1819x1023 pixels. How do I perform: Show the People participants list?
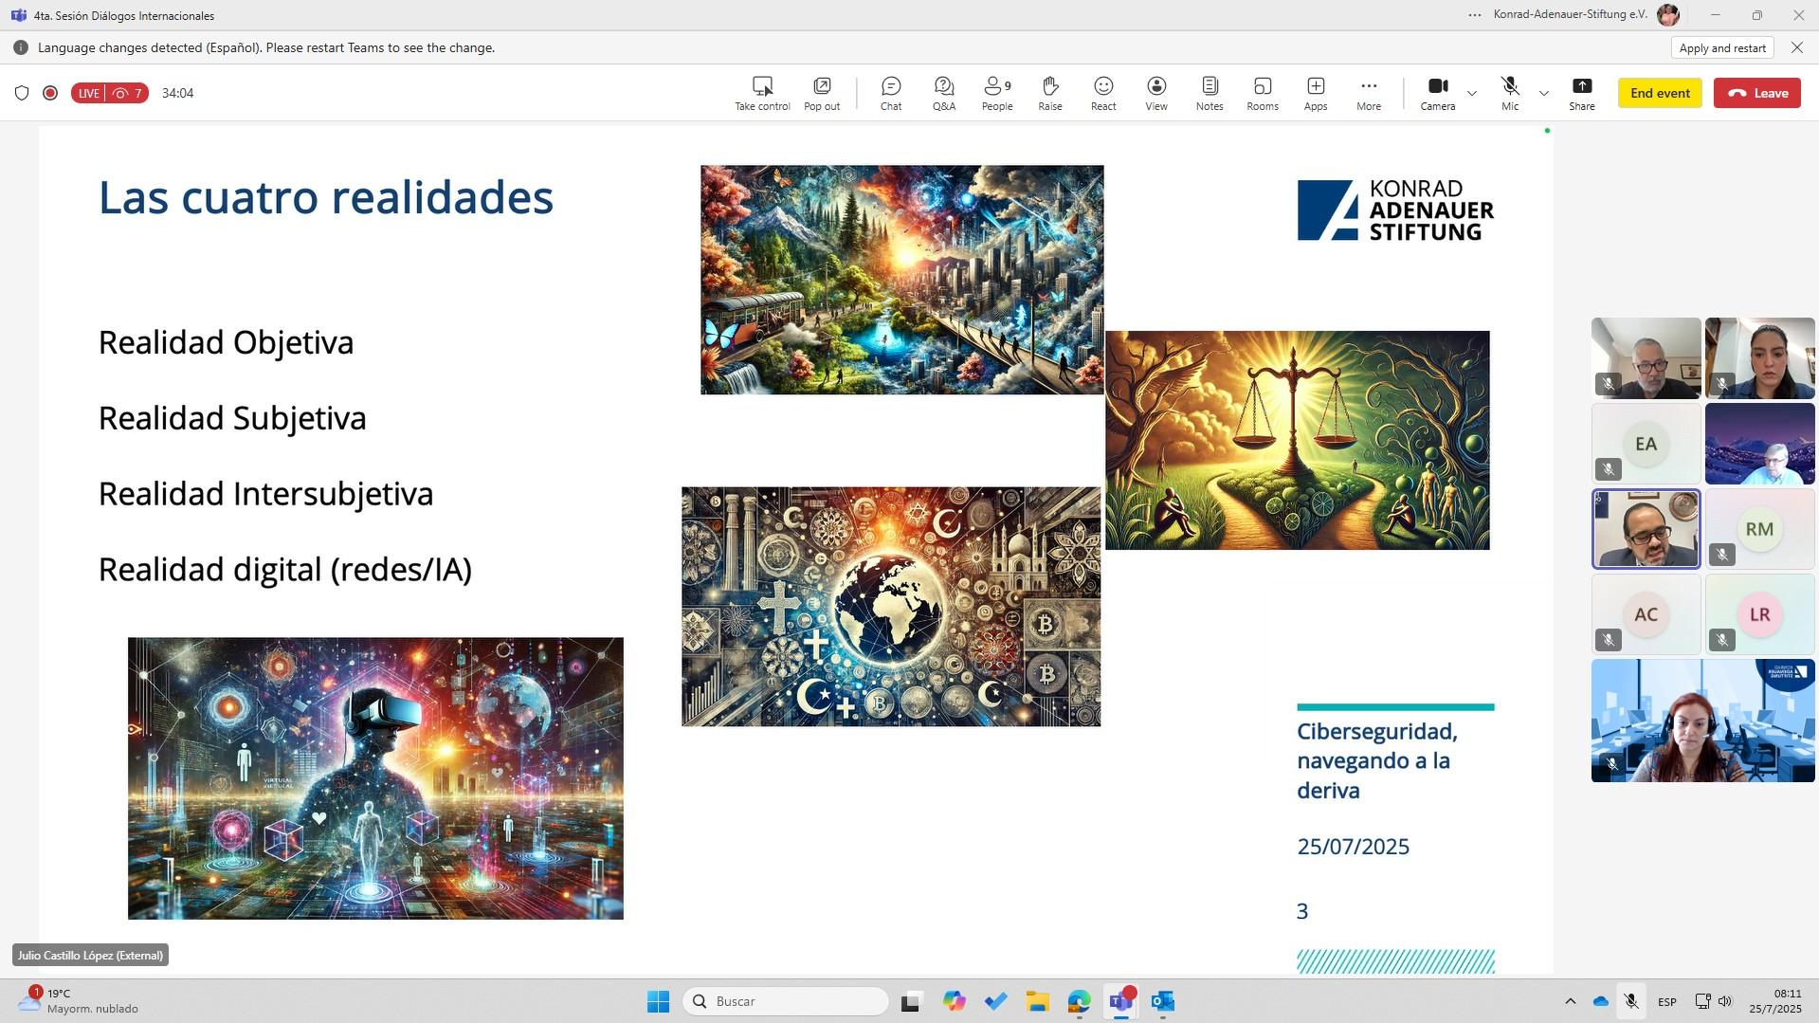point(996,93)
